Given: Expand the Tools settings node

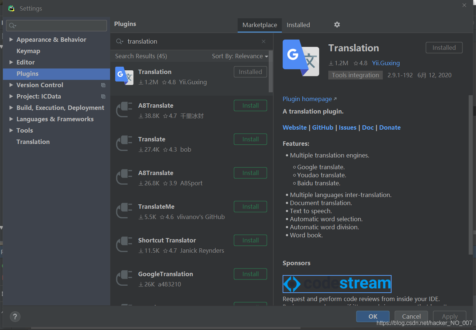Looking at the screenshot, I should (x=11, y=130).
